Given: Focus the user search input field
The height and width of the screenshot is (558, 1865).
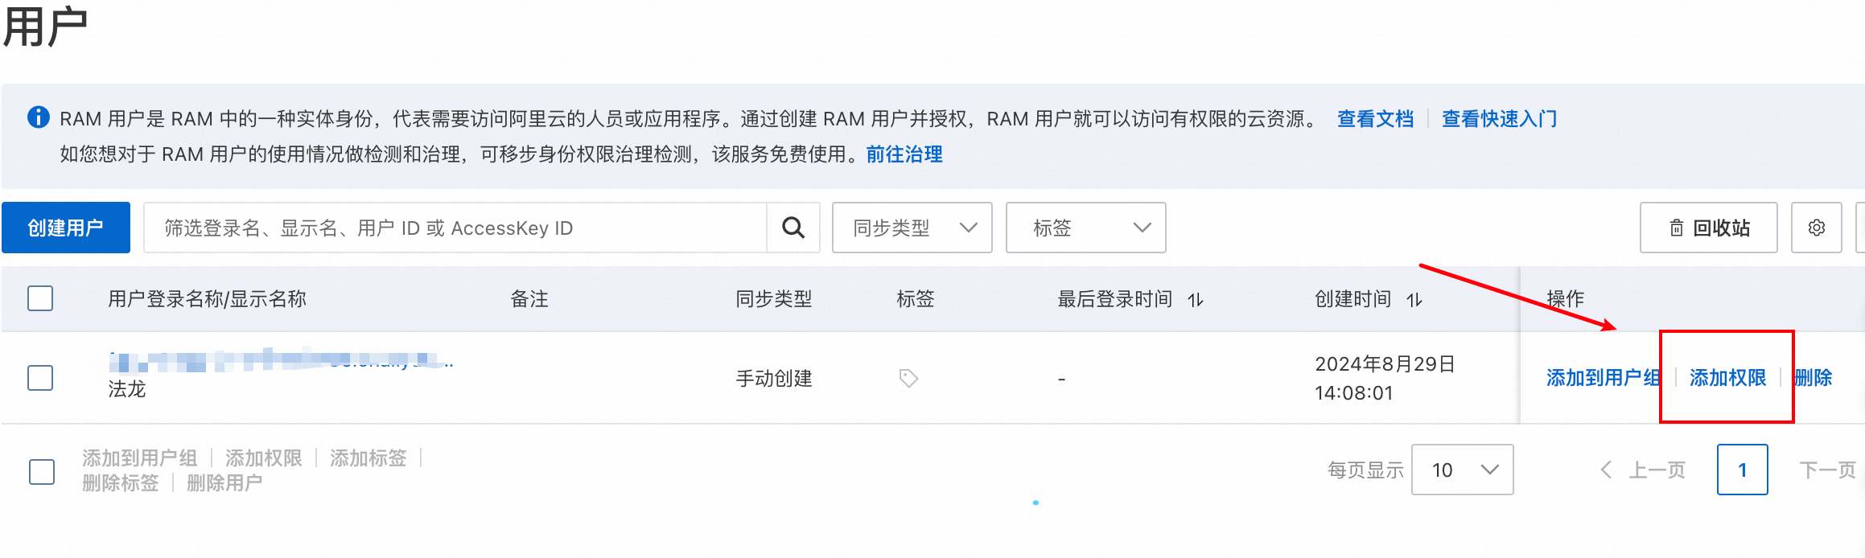Looking at the screenshot, I should tap(455, 228).
